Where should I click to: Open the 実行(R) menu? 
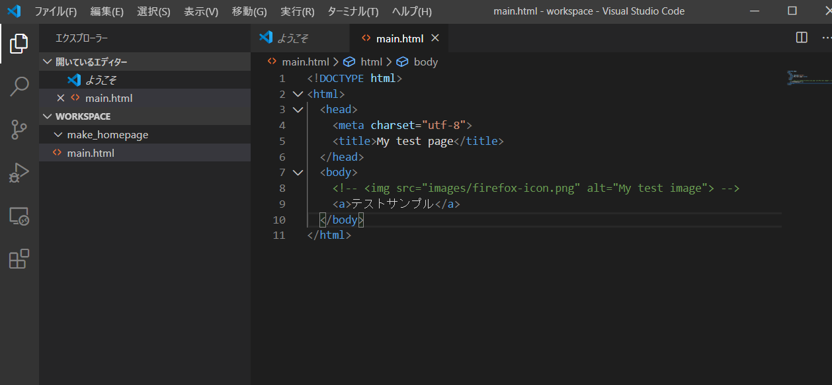[x=298, y=11]
